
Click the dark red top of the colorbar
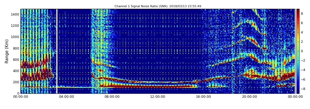[298, 10]
